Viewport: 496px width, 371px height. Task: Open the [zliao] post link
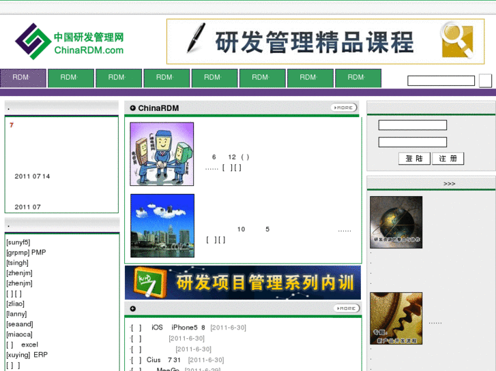click(x=15, y=304)
